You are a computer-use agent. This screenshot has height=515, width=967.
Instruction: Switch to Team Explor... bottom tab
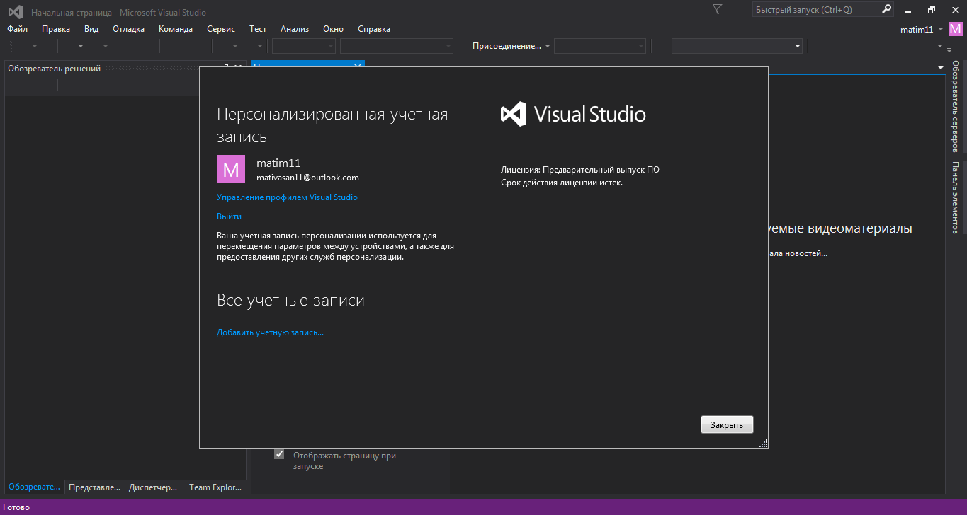click(x=215, y=487)
